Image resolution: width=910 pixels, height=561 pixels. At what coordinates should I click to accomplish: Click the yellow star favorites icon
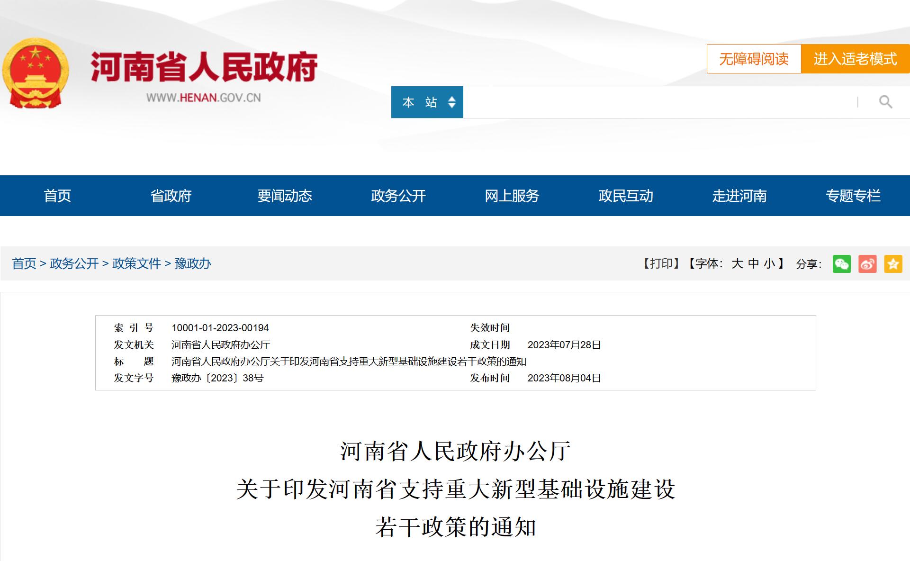[893, 264]
